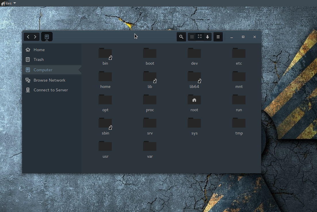
Task: Select the lib folder icon
Action: coord(150,76)
